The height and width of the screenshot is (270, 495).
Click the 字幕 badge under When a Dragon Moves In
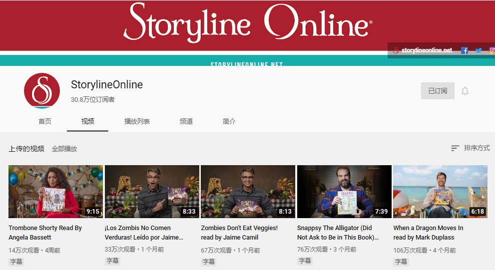[401, 262]
